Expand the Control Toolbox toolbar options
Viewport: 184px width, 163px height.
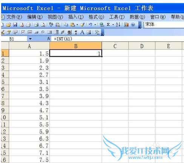(103, 32)
